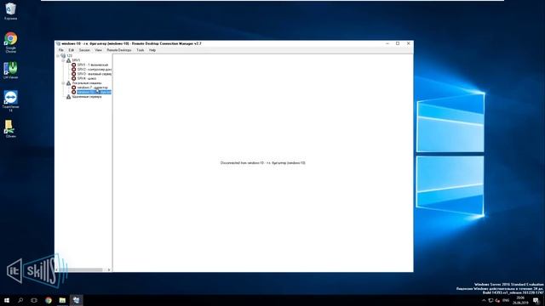Open the network tray icon
This screenshot has width=545, height=306.
pyautogui.click(x=490, y=300)
